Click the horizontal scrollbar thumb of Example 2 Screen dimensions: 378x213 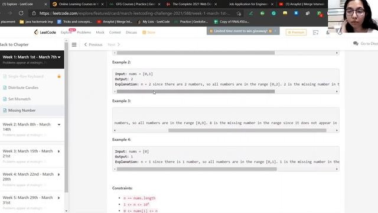195,92
